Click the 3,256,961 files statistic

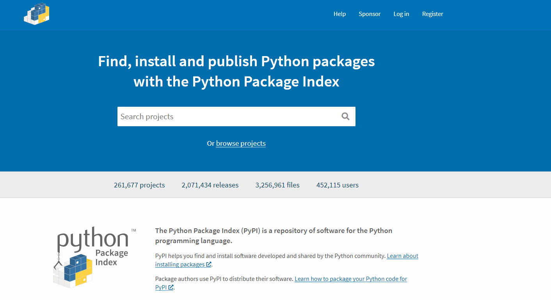pyautogui.click(x=277, y=185)
